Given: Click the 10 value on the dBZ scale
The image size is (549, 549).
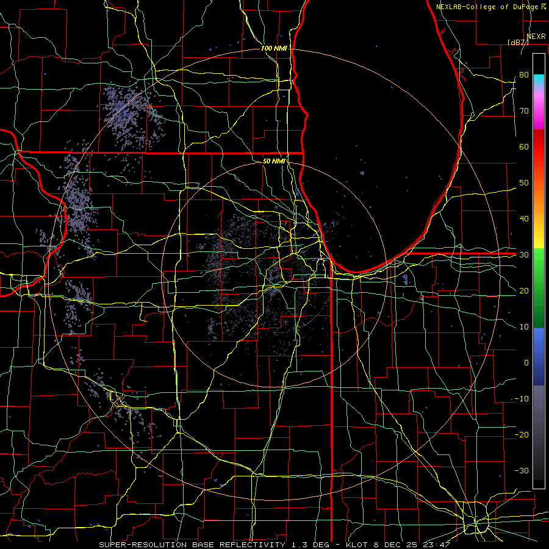Looking at the screenshot, I should (x=524, y=327).
